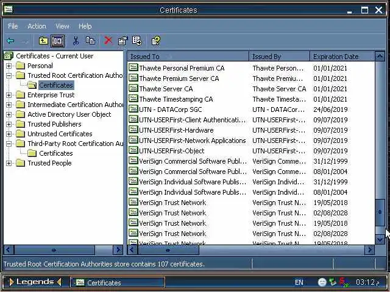Click the Up one level folder icon
Image resolution: width=390 pixels, height=292 pixels.
pos(43,41)
